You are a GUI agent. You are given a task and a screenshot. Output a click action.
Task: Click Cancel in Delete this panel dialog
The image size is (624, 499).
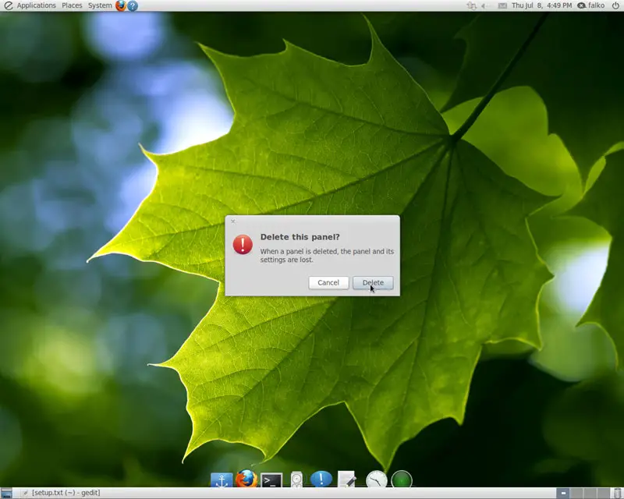click(328, 282)
